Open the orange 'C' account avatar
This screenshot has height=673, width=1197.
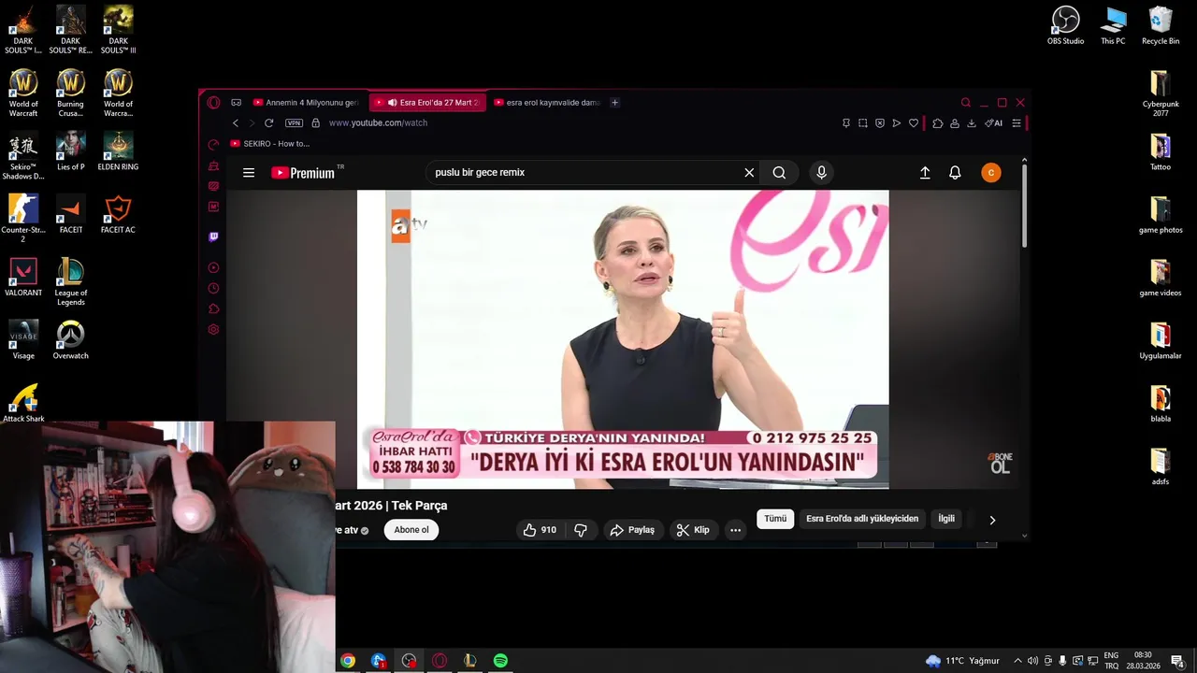coord(991,173)
